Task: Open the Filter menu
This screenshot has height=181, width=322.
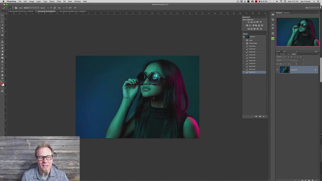Action: tap(59, 2)
